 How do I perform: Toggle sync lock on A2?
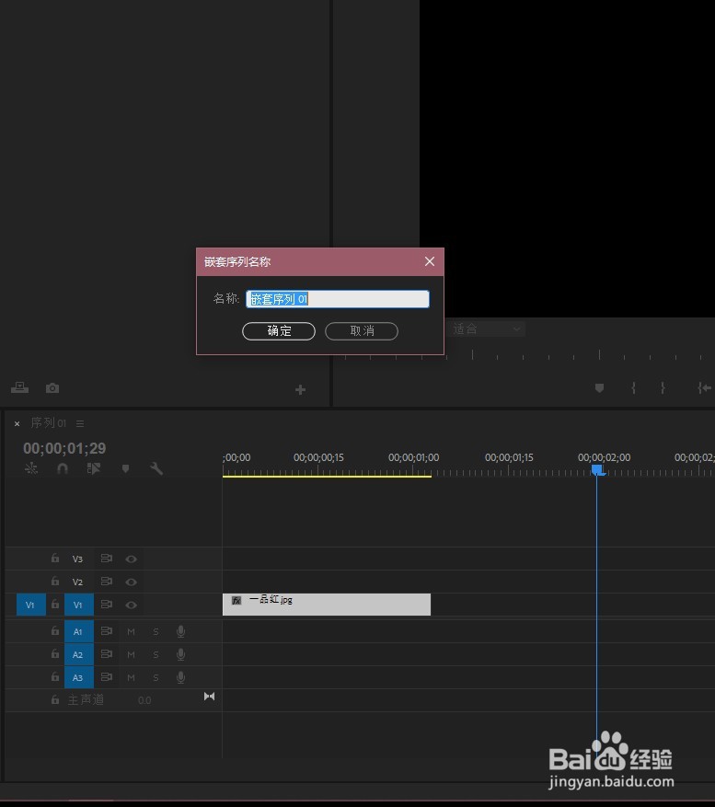click(x=107, y=654)
